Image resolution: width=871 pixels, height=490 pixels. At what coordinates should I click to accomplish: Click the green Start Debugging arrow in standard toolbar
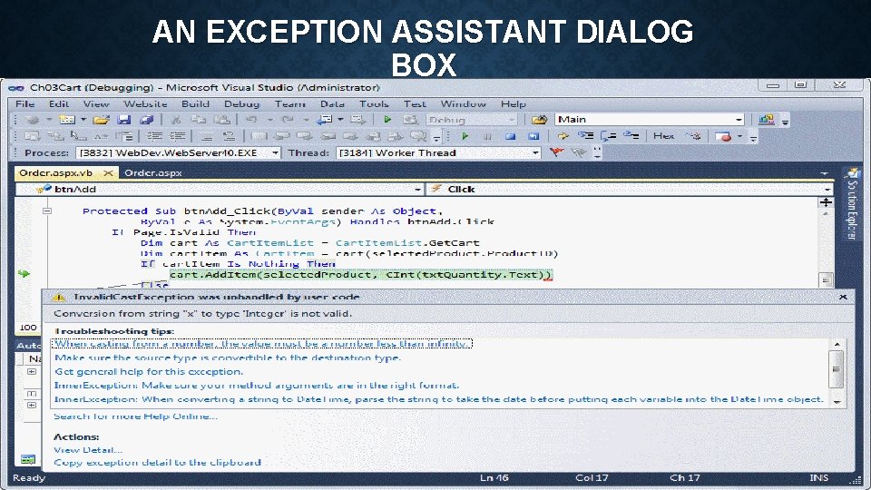pyautogui.click(x=387, y=120)
